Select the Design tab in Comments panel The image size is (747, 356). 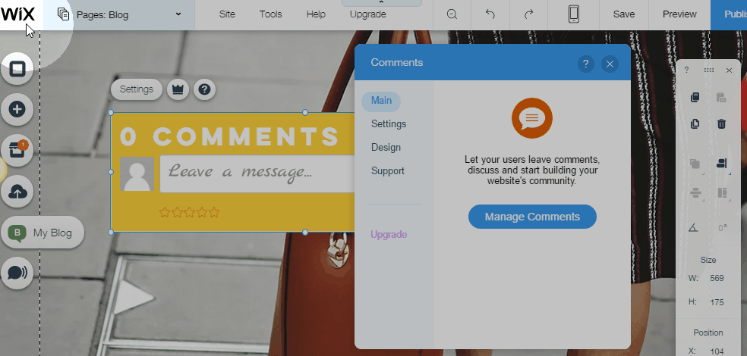(386, 148)
